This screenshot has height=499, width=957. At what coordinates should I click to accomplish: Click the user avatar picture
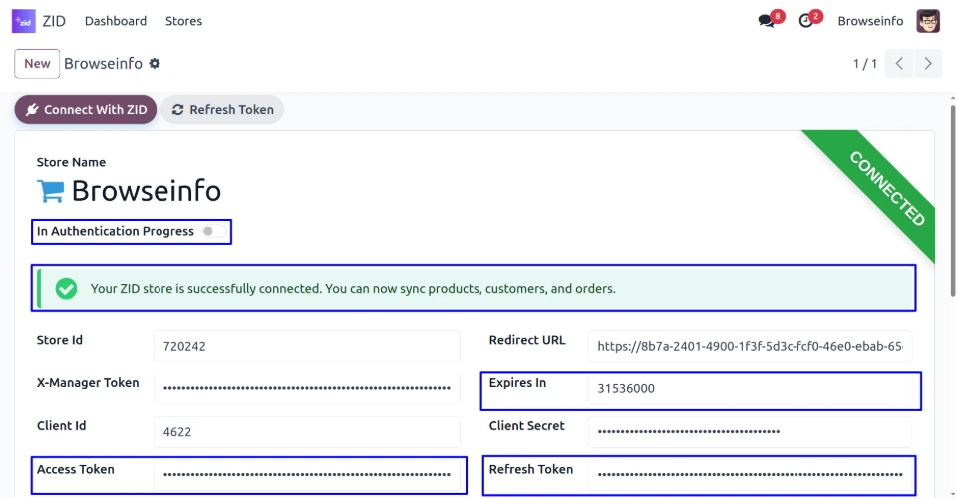point(928,21)
